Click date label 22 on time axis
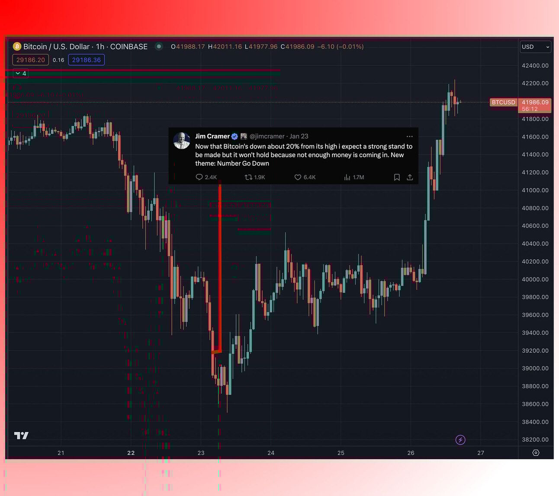Image resolution: width=559 pixels, height=496 pixels. (131, 453)
